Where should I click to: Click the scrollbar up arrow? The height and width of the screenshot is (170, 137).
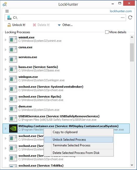(132, 37)
